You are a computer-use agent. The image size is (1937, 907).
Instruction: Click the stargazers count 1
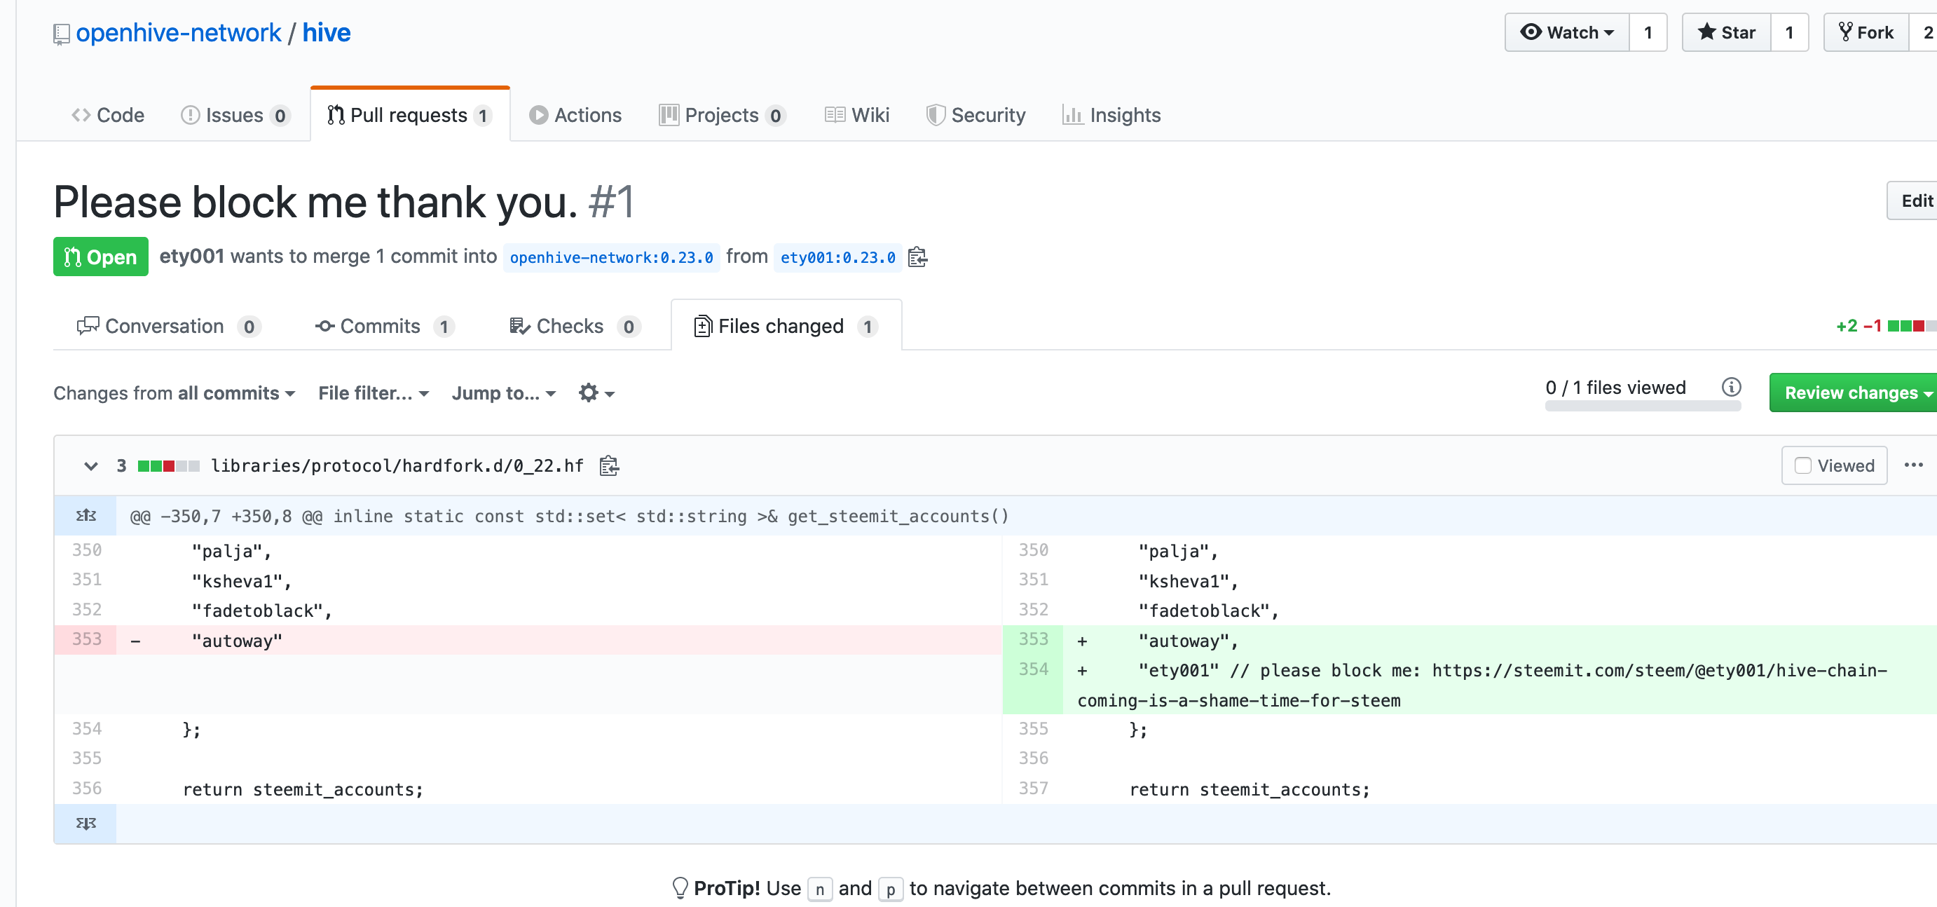point(1789,32)
